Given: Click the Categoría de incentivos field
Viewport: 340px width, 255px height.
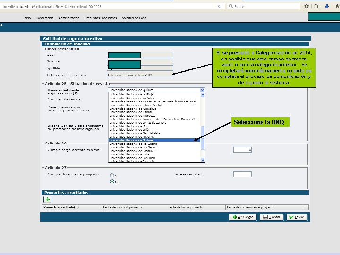Looking at the screenshot, I should [140, 75].
